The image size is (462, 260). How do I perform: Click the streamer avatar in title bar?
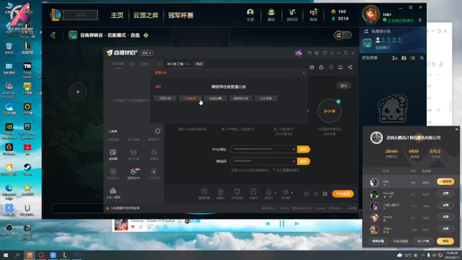point(299,53)
